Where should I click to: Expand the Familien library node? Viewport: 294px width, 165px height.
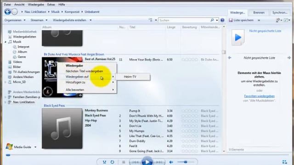tap(6, 97)
